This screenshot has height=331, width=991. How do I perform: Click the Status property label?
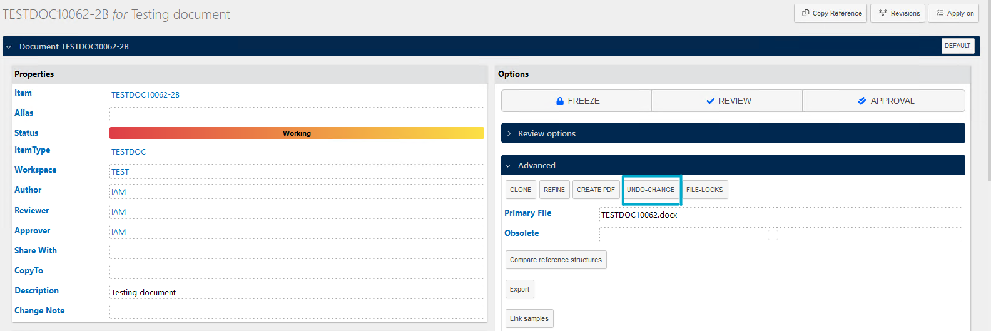[26, 133]
